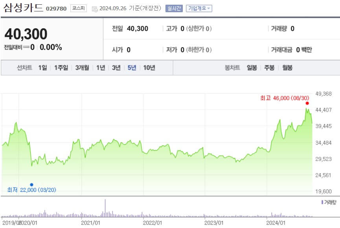Open the 3개월 three-month chart view

[x=82, y=68]
